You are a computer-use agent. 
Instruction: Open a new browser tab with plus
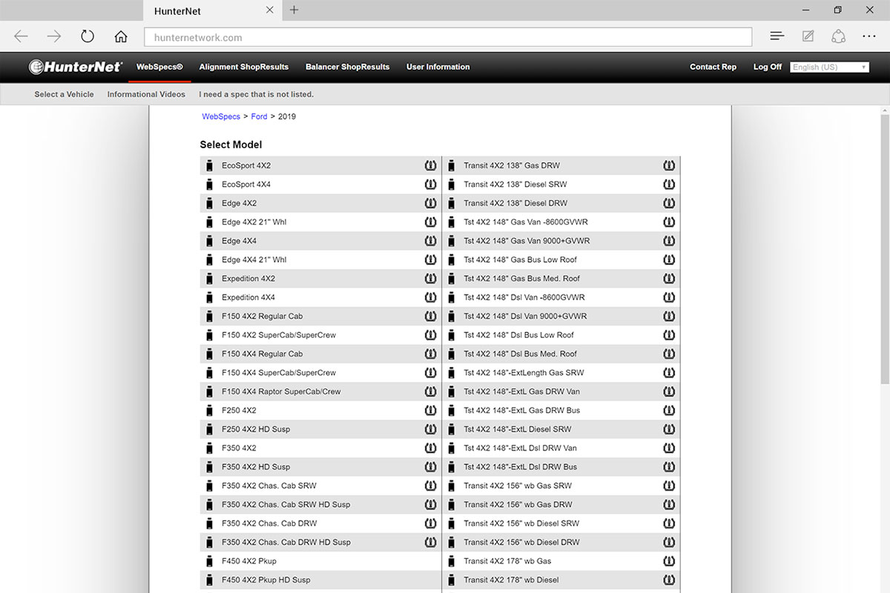pos(294,10)
